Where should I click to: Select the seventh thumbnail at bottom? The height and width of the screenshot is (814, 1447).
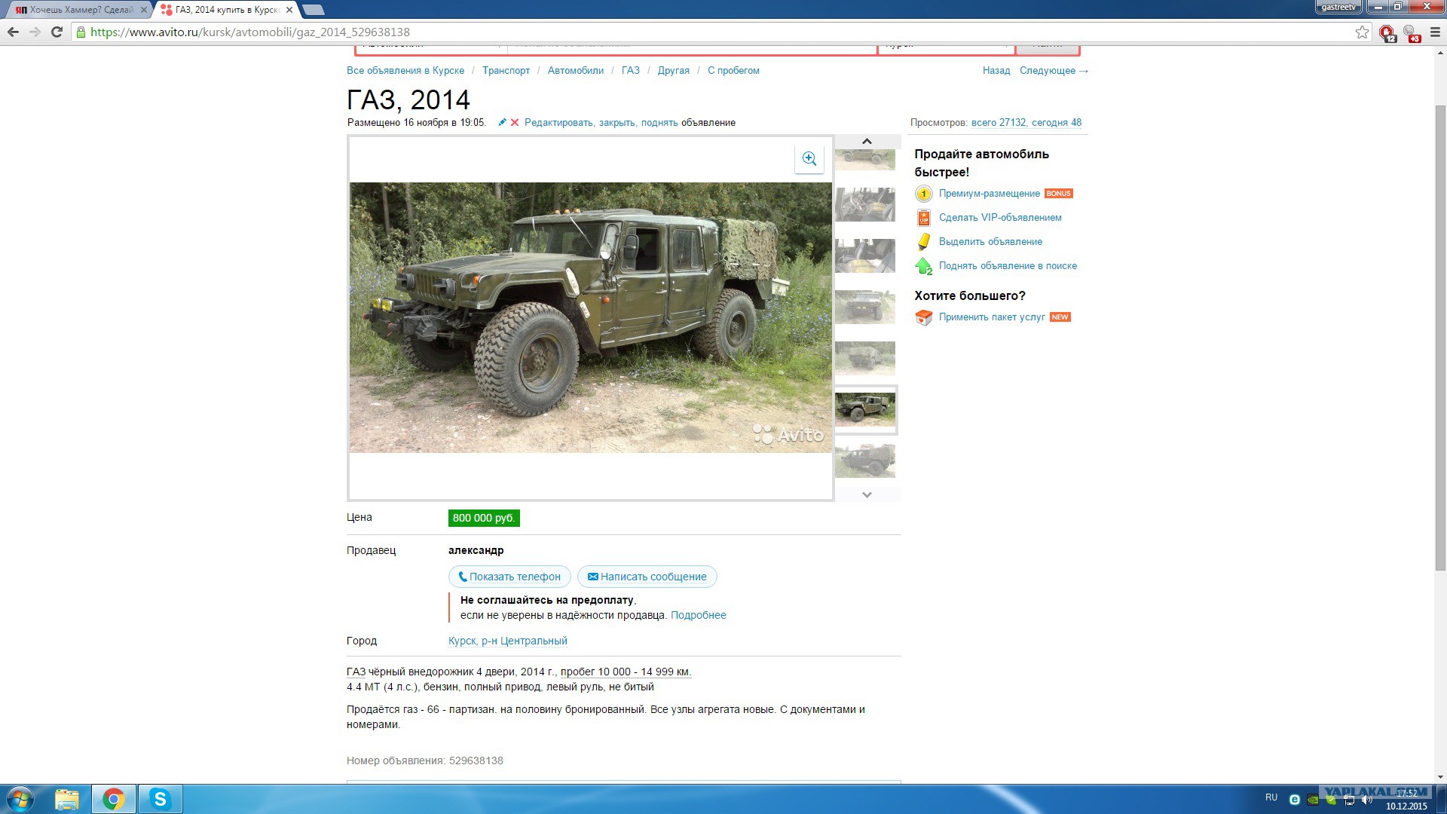point(865,461)
